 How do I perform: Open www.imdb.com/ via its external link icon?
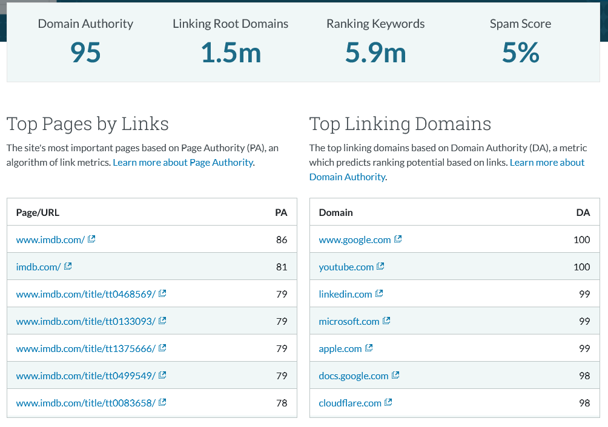(x=92, y=239)
